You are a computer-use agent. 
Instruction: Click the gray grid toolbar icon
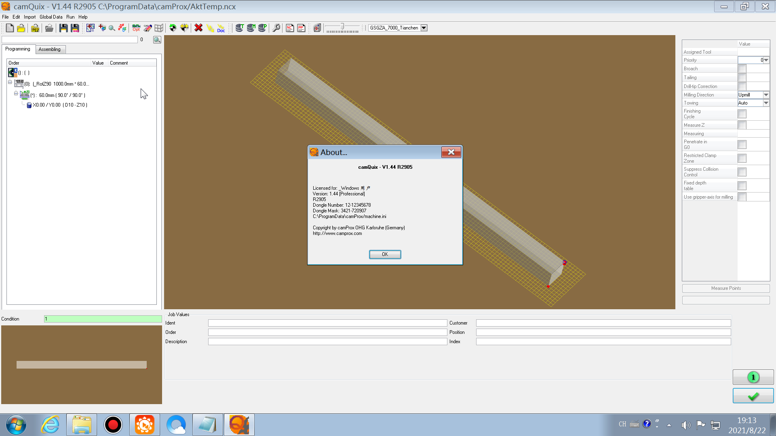click(159, 28)
